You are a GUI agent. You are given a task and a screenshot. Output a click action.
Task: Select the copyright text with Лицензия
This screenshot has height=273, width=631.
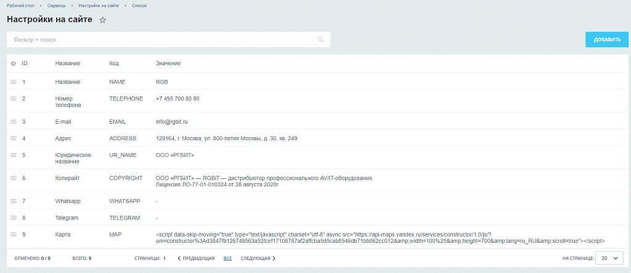[x=264, y=181]
